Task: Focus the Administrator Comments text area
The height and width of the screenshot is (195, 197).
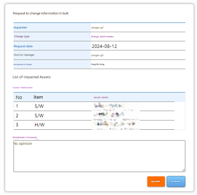Action: pos(99,156)
